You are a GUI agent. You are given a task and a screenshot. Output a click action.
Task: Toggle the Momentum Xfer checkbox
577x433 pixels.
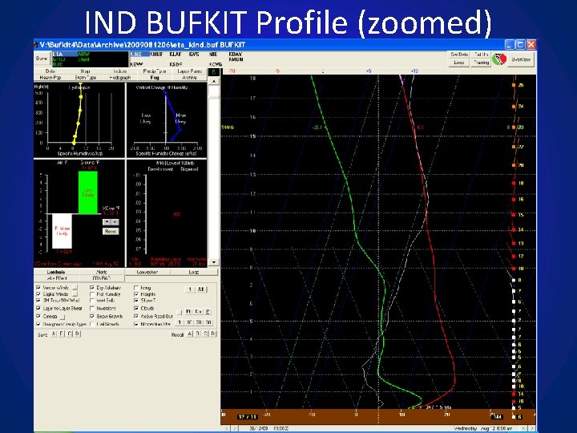coord(136,325)
